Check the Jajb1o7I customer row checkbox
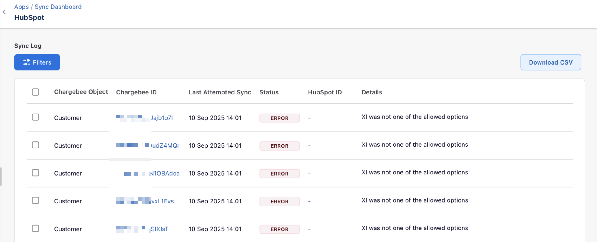Viewport: 597px width, 242px height. pos(36,117)
